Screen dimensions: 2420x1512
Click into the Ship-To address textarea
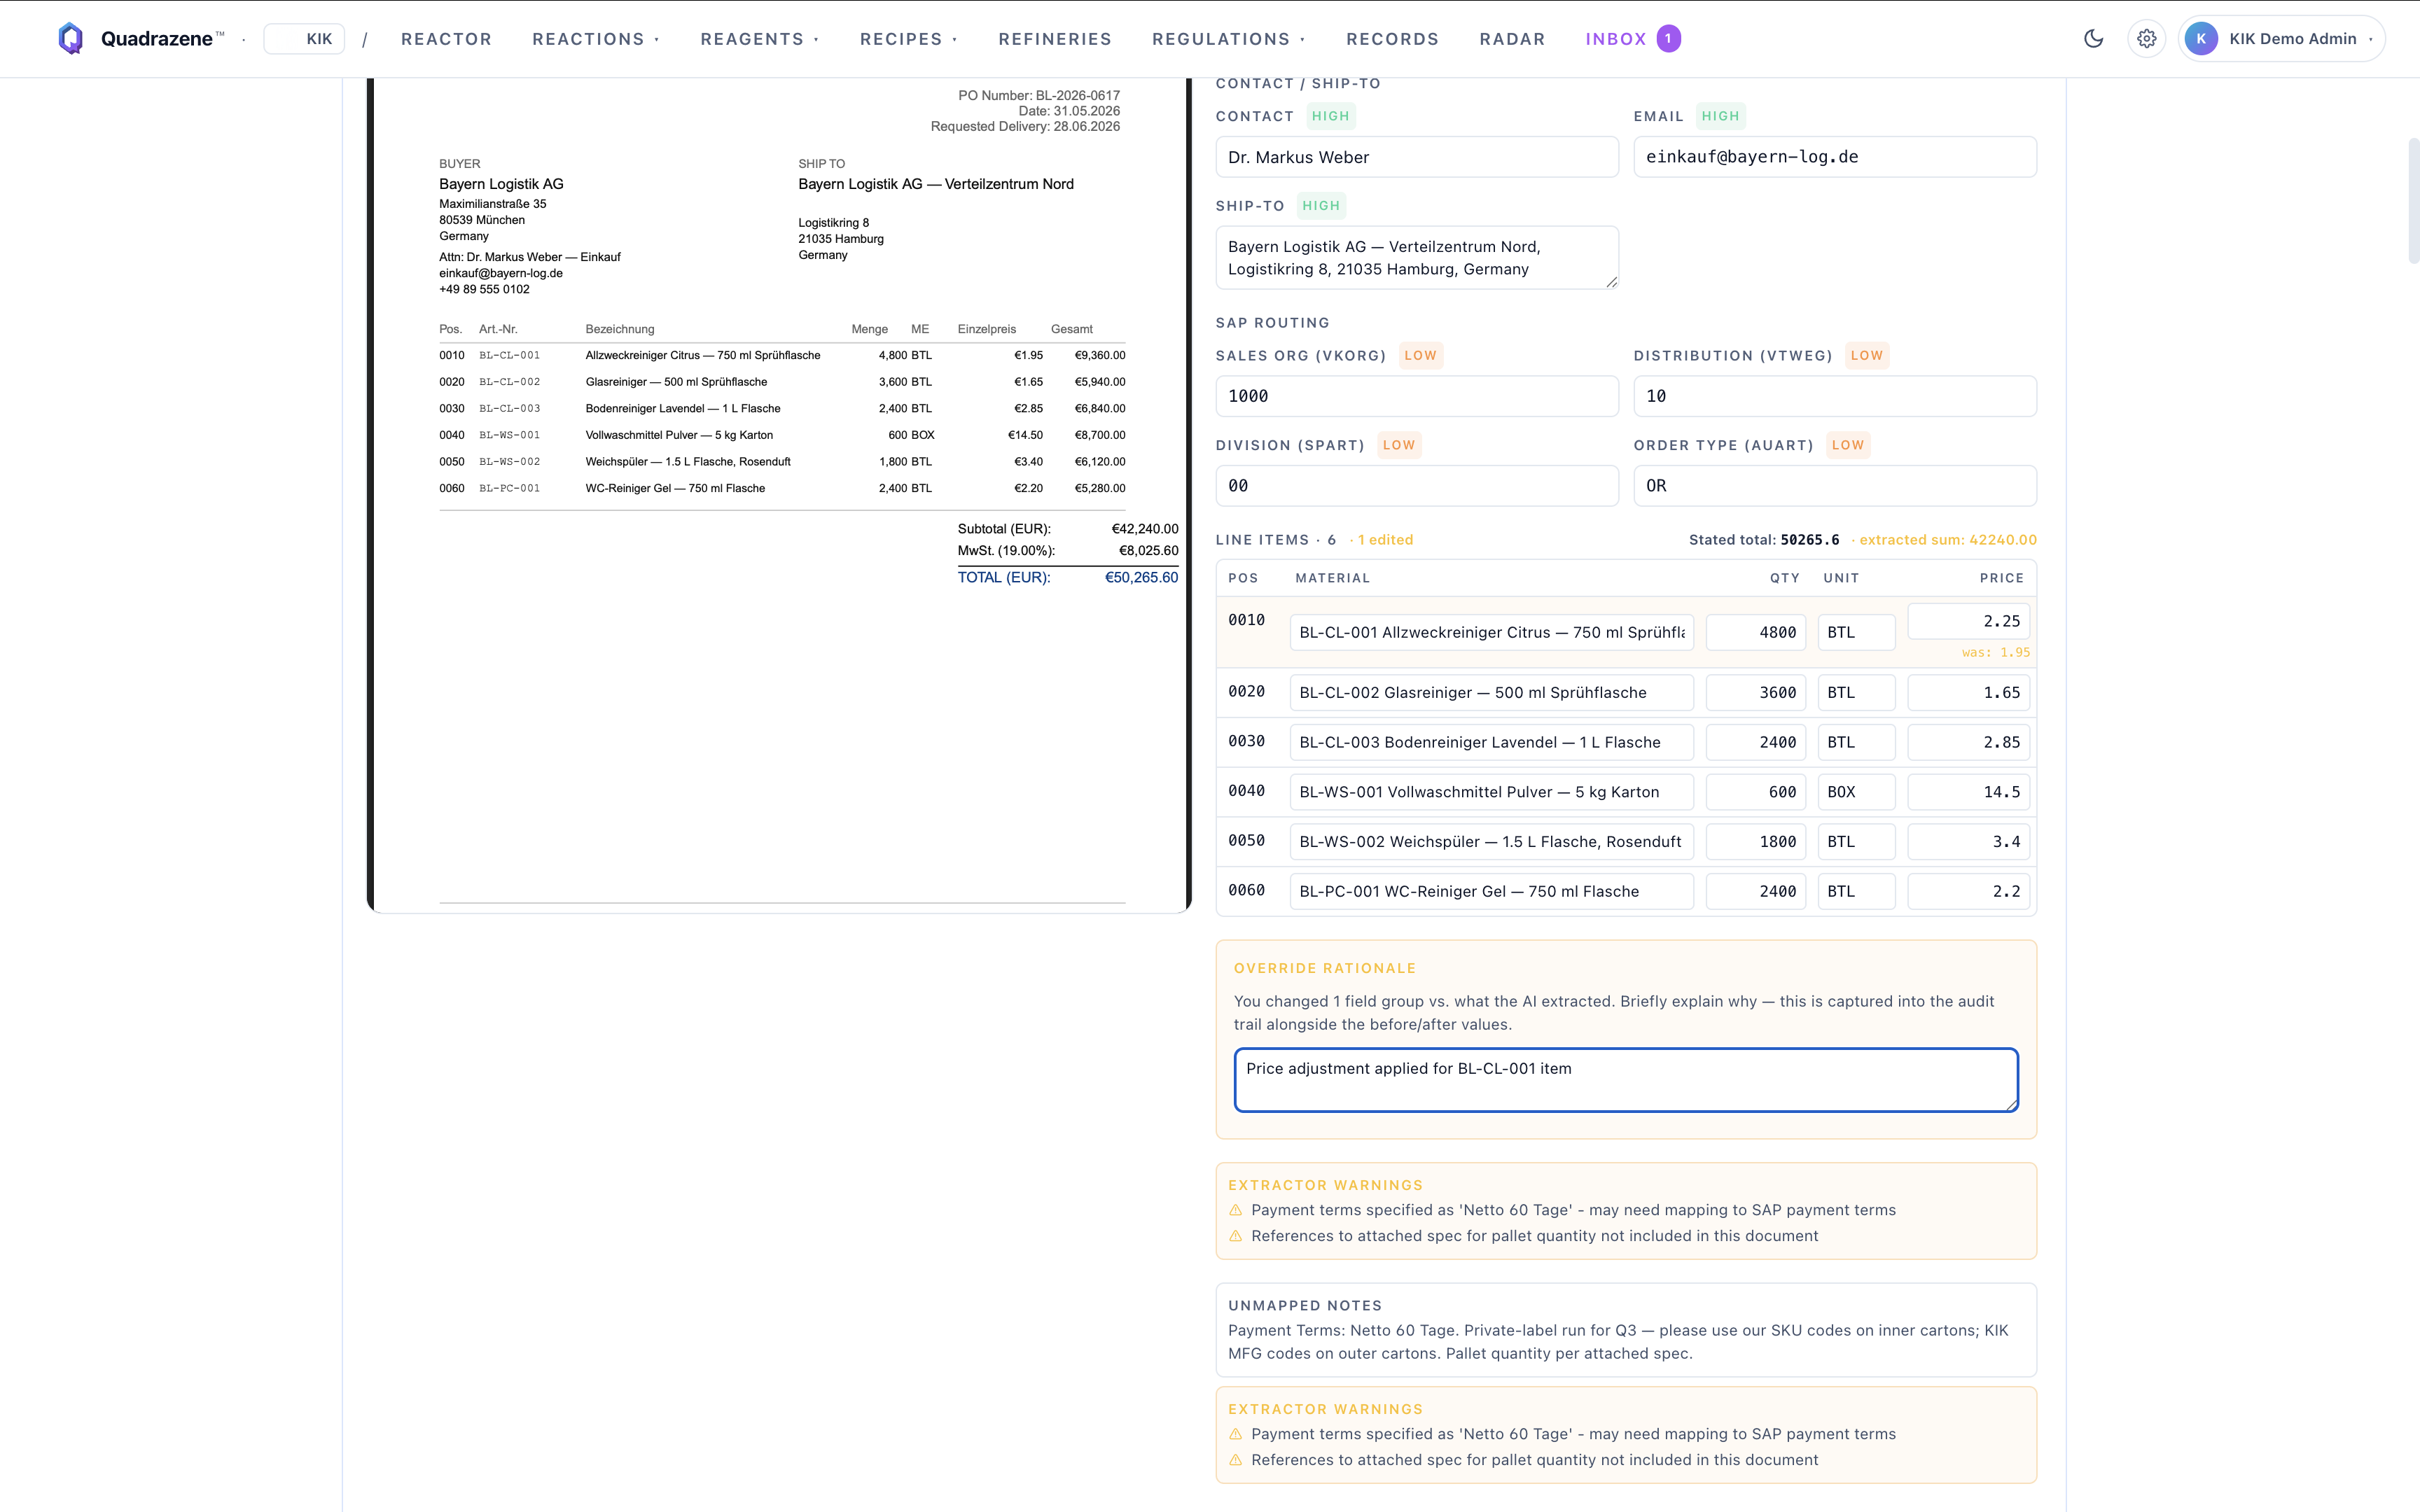(1416, 258)
